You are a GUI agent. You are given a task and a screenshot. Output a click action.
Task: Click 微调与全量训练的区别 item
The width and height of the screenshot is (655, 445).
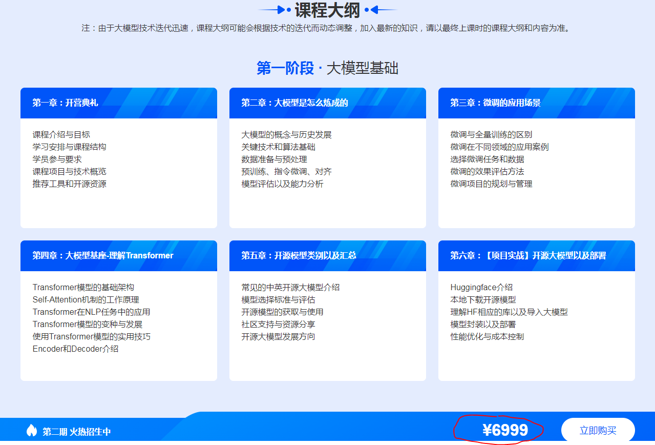[x=491, y=134]
